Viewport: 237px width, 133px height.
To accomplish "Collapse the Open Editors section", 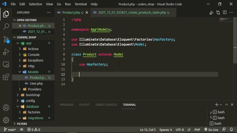I will click(14, 20).
